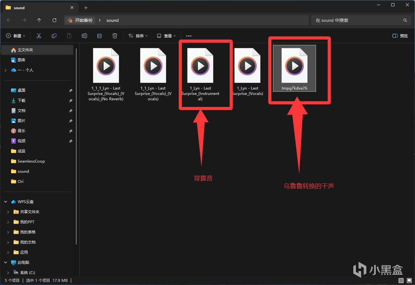Open the 排序 sort dropdown
This screenshot has height=285, width=415.
[138, 36]
